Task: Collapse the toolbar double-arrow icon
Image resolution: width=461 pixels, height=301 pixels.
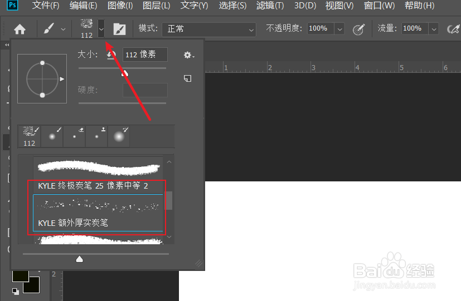Action: point(7,45)
